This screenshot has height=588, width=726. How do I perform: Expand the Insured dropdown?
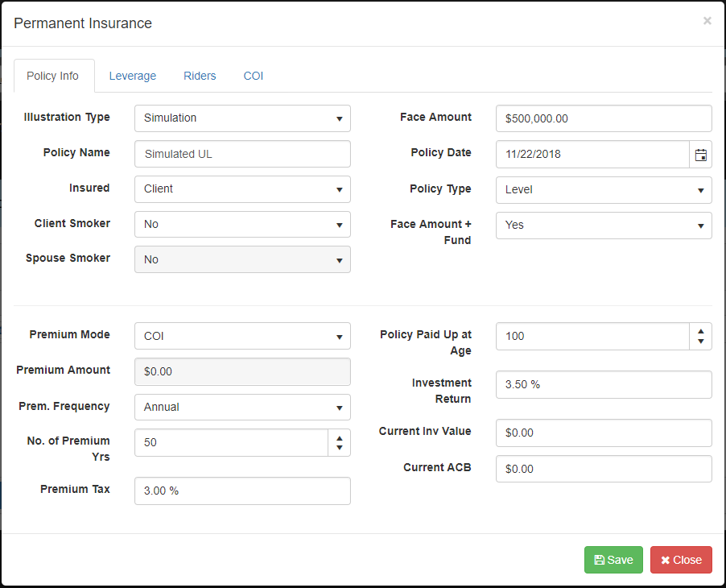(242, 188)
